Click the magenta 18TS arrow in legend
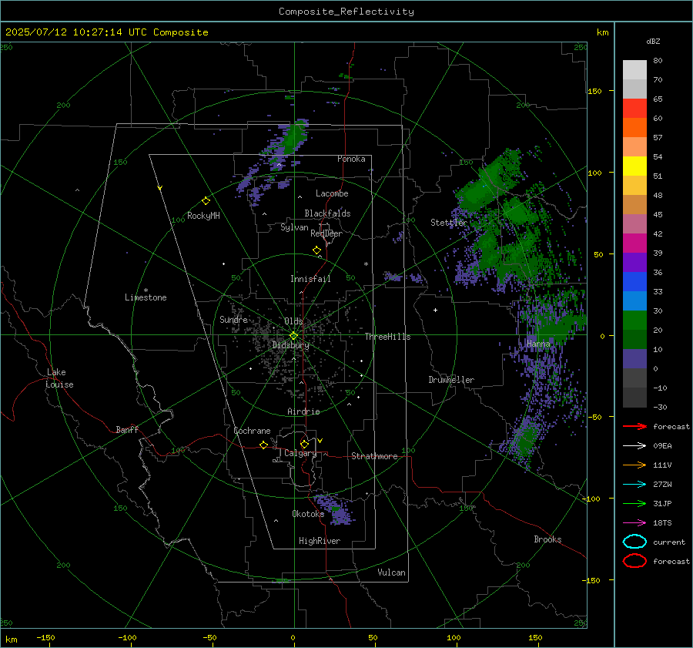Image resolution: width=693 pixels, height=648 pixels. (x=634, y=523)
